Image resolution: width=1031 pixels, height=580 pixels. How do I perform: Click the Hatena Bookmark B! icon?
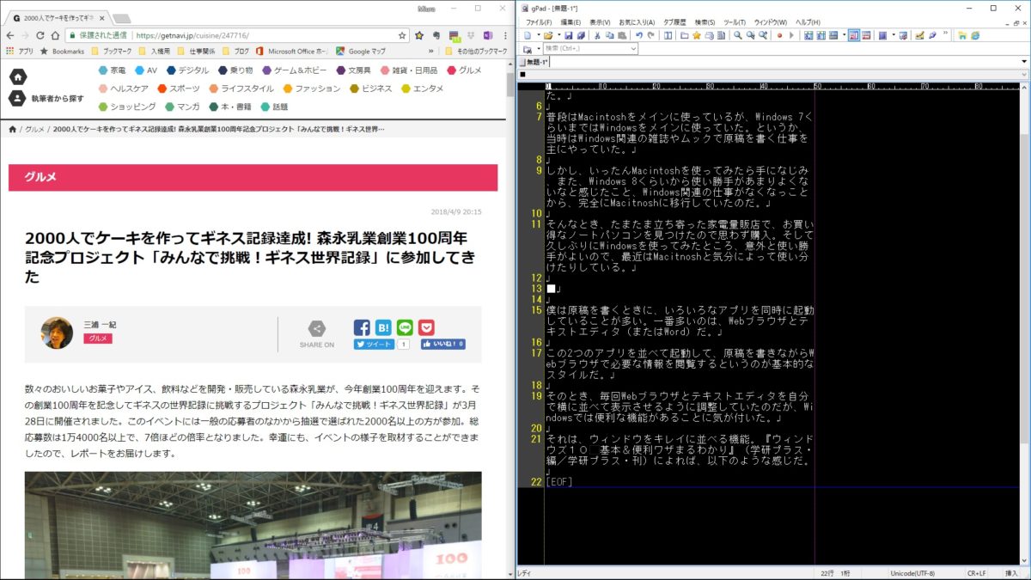(383, 327)
